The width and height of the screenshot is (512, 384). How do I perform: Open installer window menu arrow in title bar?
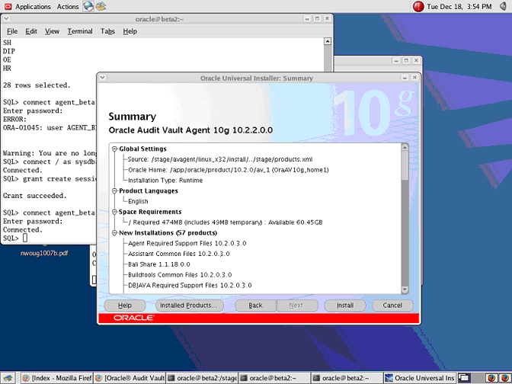point(103,78)
